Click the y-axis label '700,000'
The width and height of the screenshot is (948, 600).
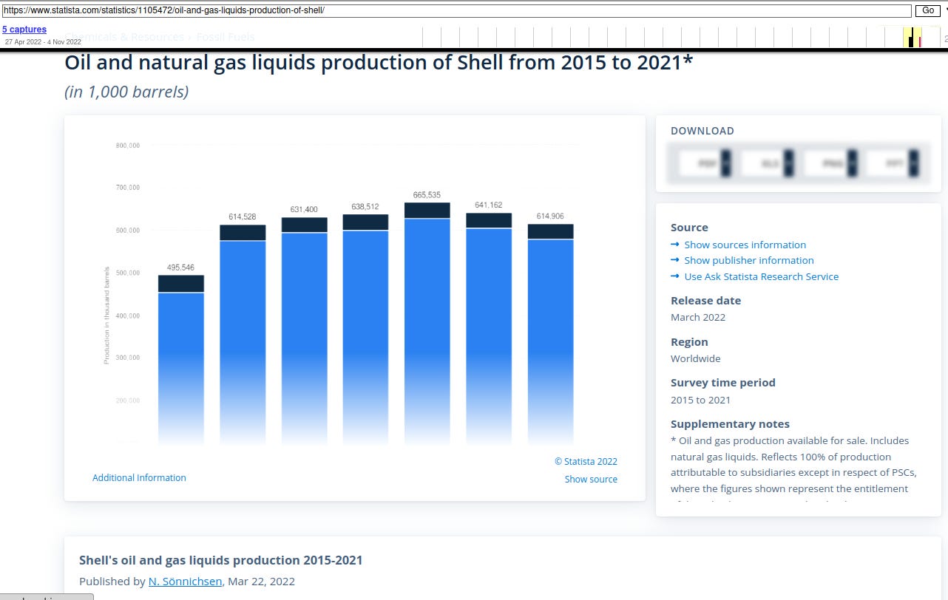128,188
